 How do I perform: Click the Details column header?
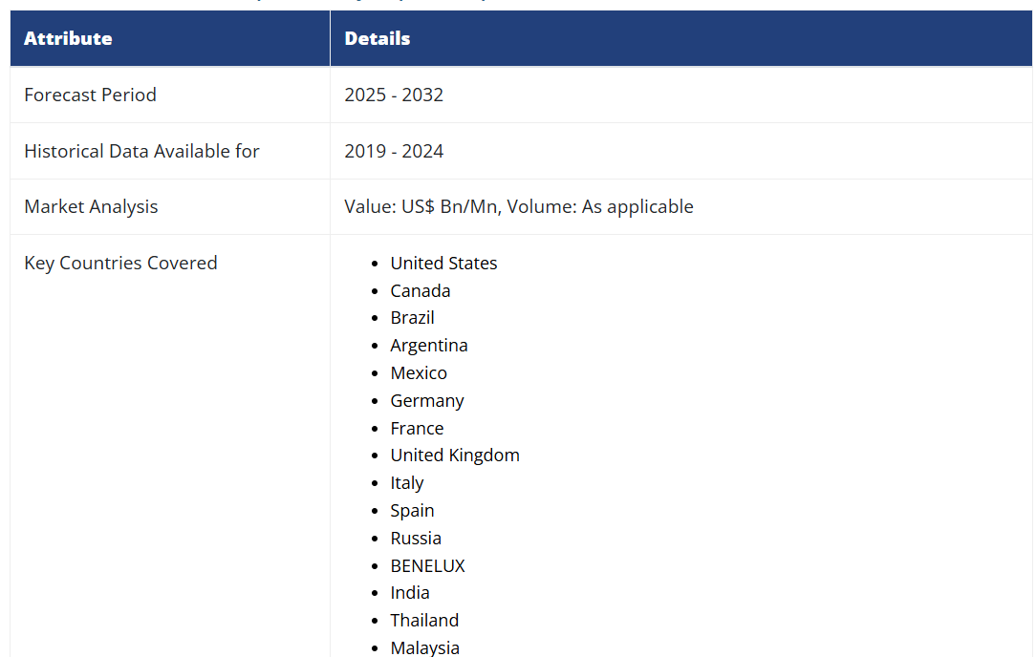[377, 38]
